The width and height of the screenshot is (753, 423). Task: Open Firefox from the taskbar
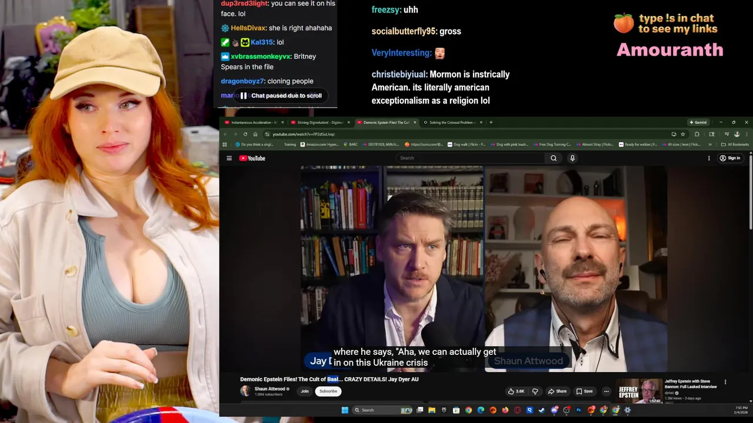505,410
